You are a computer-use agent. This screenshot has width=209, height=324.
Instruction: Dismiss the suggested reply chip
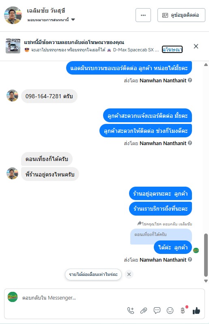pyautogui.click(x=129, y=274)
